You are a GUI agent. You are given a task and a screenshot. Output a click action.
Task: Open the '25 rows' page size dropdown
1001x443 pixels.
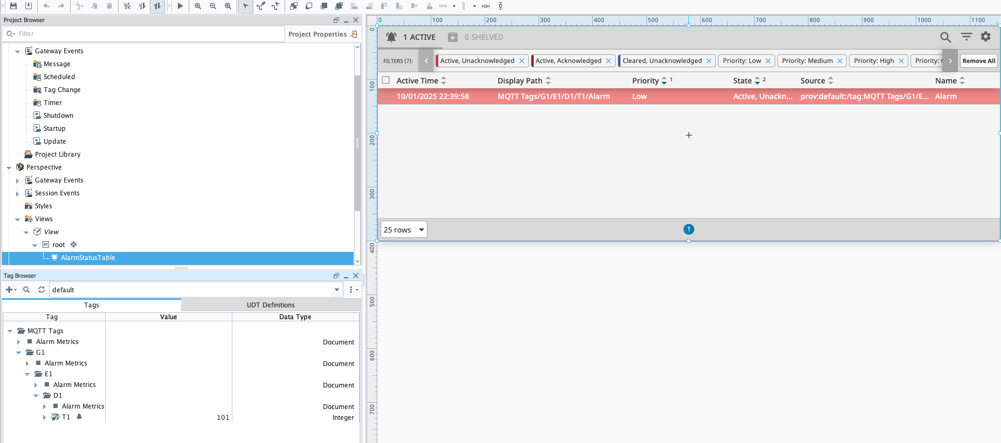tap(404, 230)
